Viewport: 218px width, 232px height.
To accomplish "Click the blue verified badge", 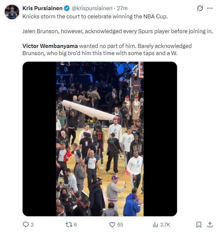I will point(67,8).
